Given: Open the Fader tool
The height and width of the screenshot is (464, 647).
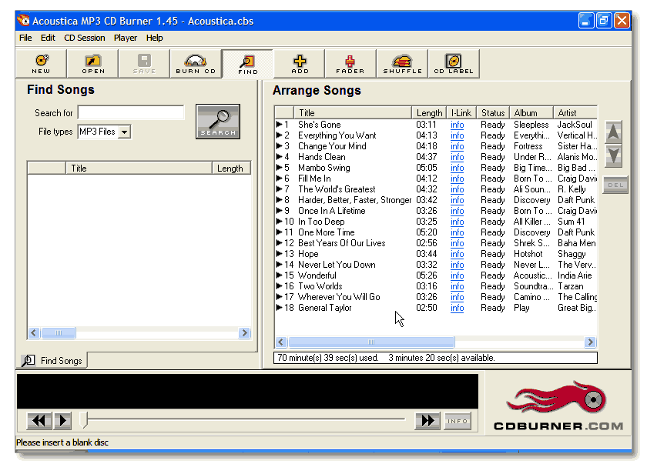Looking at the screenshot, I should click(x=350, y=63).
